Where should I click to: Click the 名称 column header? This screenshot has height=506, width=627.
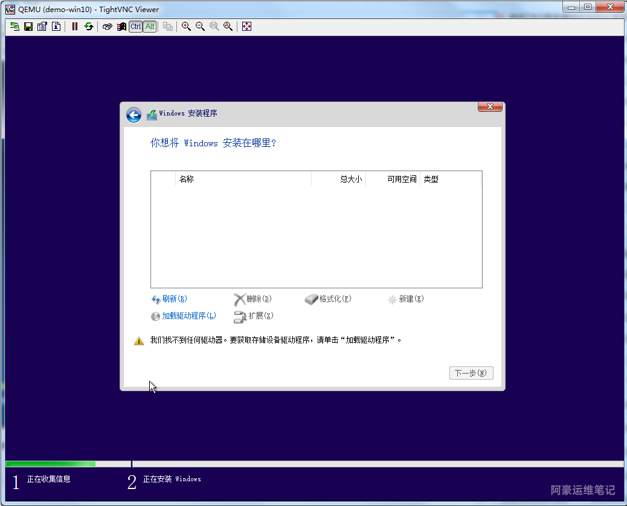coord(243,179)
